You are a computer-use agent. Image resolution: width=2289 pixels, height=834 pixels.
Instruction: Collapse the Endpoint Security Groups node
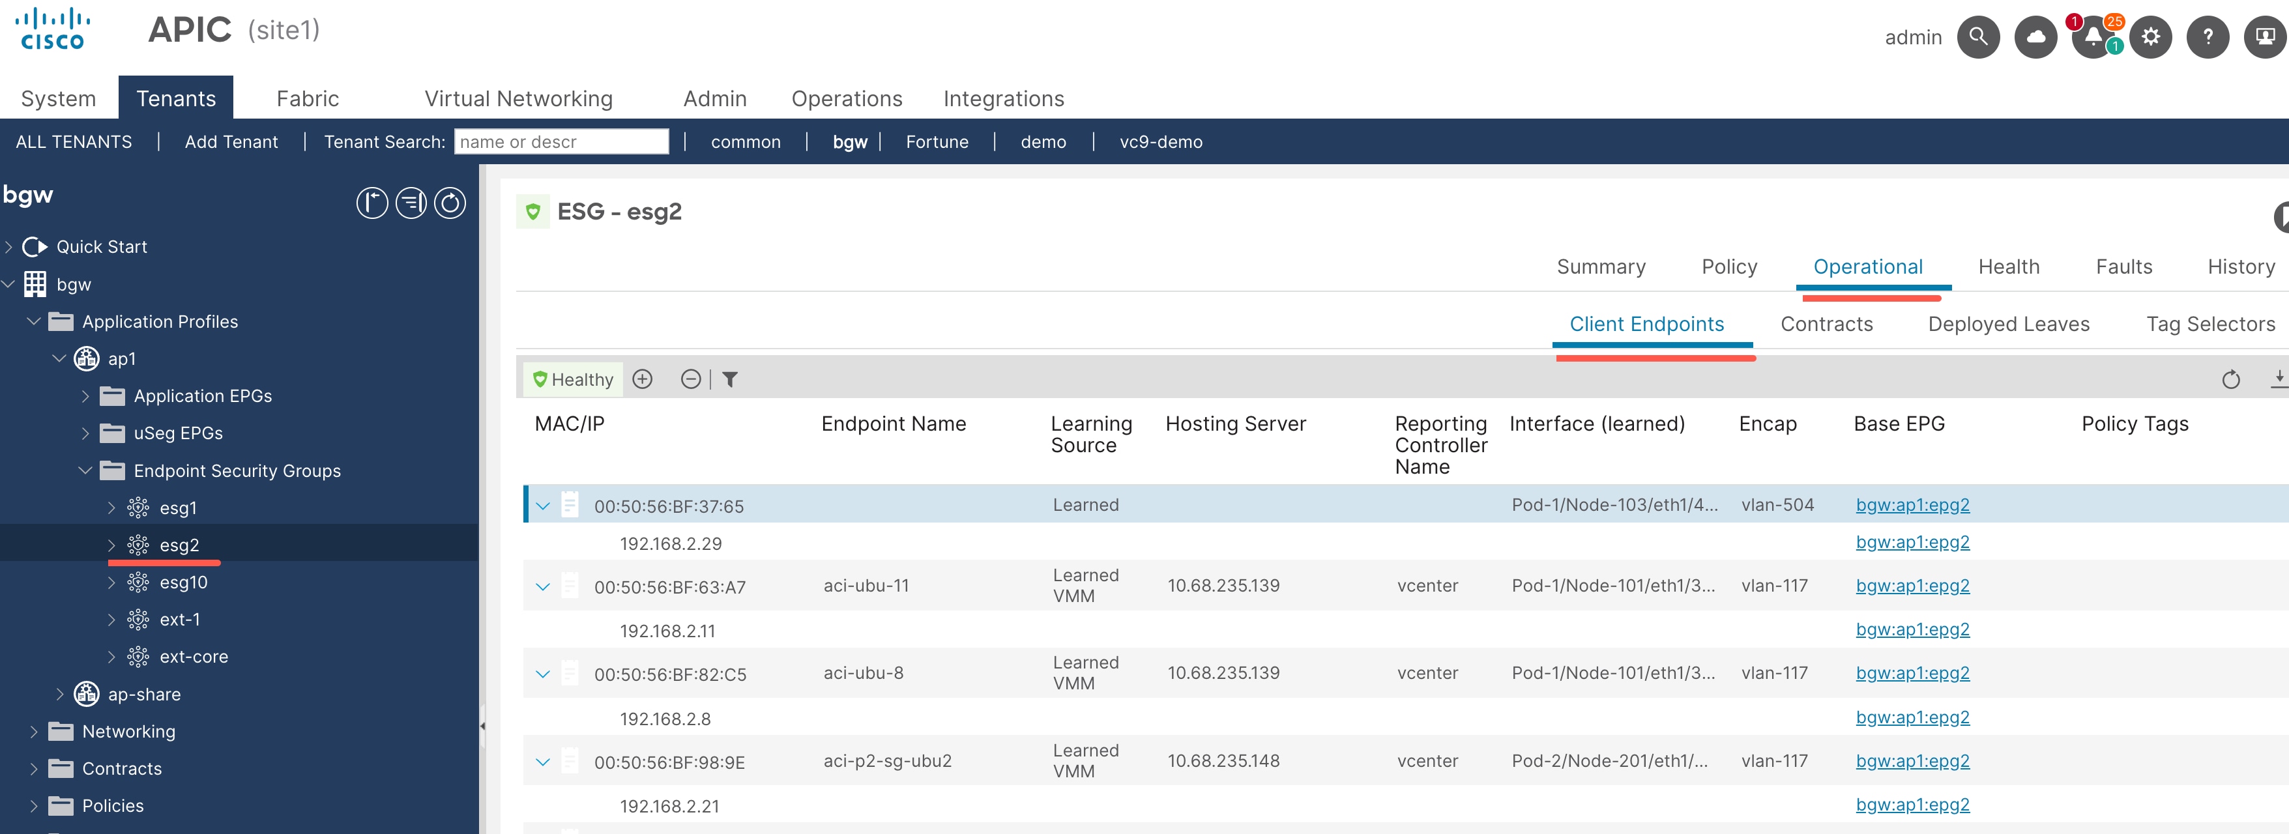tap(85, 470)
